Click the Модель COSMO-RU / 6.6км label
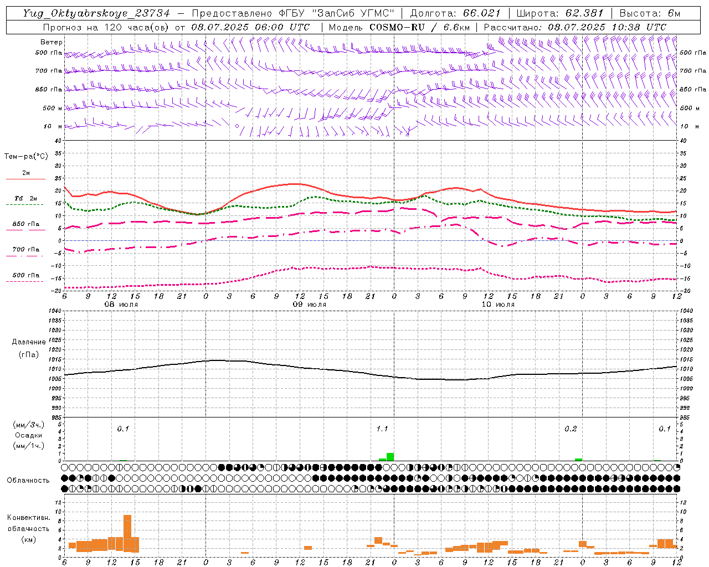The width and height of the screenshot is (709, 567). (399, 27)
